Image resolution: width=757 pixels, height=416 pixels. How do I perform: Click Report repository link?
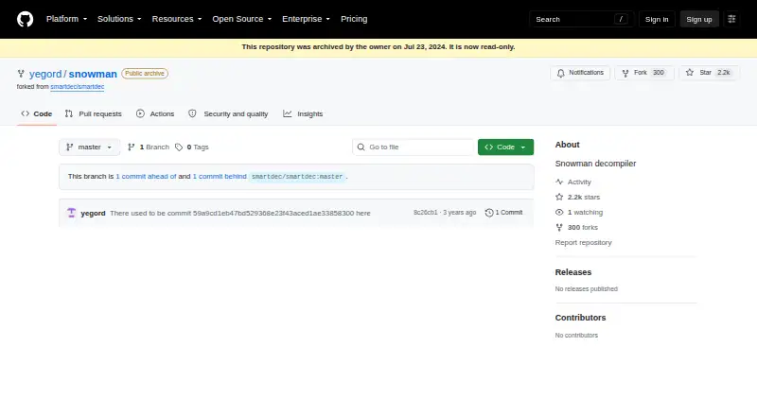583,243
